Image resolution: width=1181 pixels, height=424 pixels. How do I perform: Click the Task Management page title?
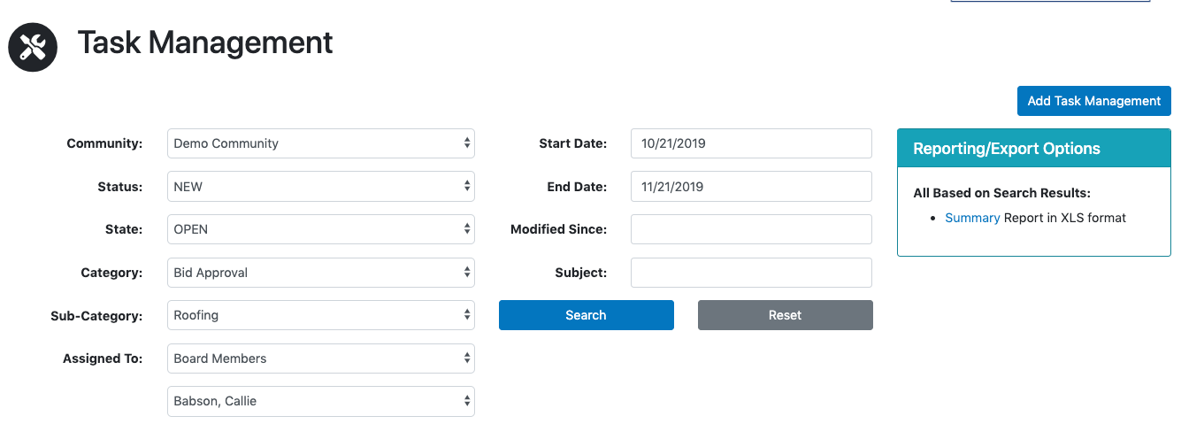(205, 42)
